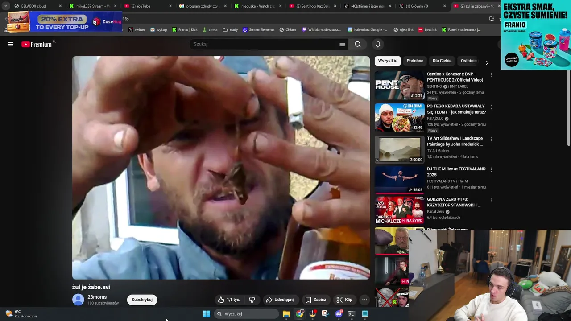Open the betclick bookmark

tap(427, 30)
